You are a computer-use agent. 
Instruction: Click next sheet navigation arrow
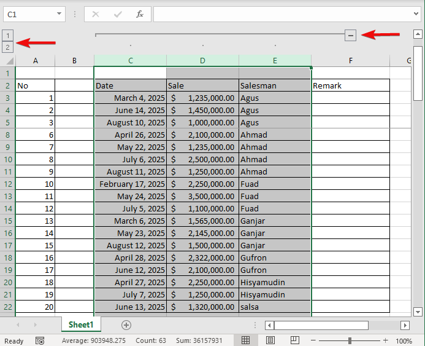pyautogui.click(x=35, y=325)
